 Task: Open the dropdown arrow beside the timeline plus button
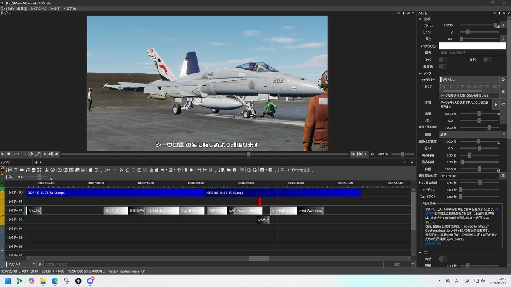41,162
